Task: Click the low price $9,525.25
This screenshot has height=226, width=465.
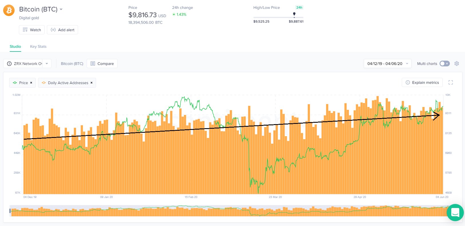Action: point(261,21)
